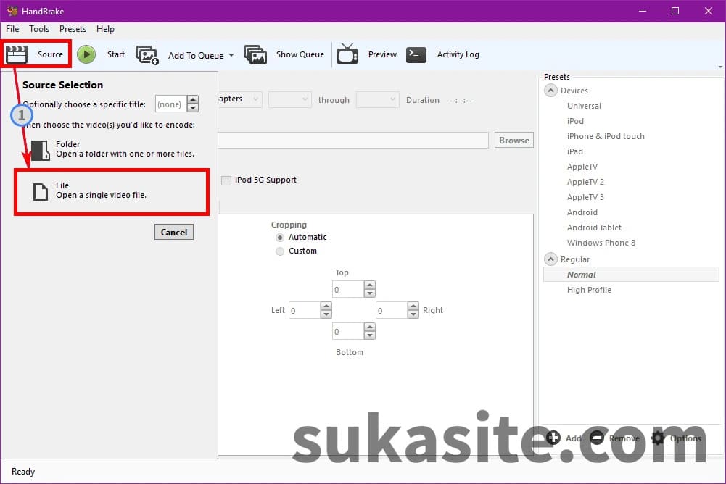Image resolution: width=726 pixels, height=484 pixels.
Task: Select the iPod preset
Action: [575, 121]
